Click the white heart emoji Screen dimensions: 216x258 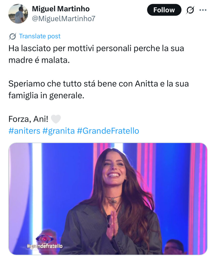pos(56,119)
